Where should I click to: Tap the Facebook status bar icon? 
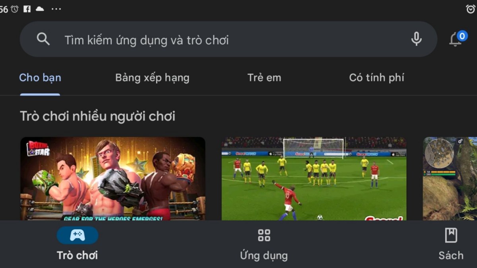(x=27, y=9)
